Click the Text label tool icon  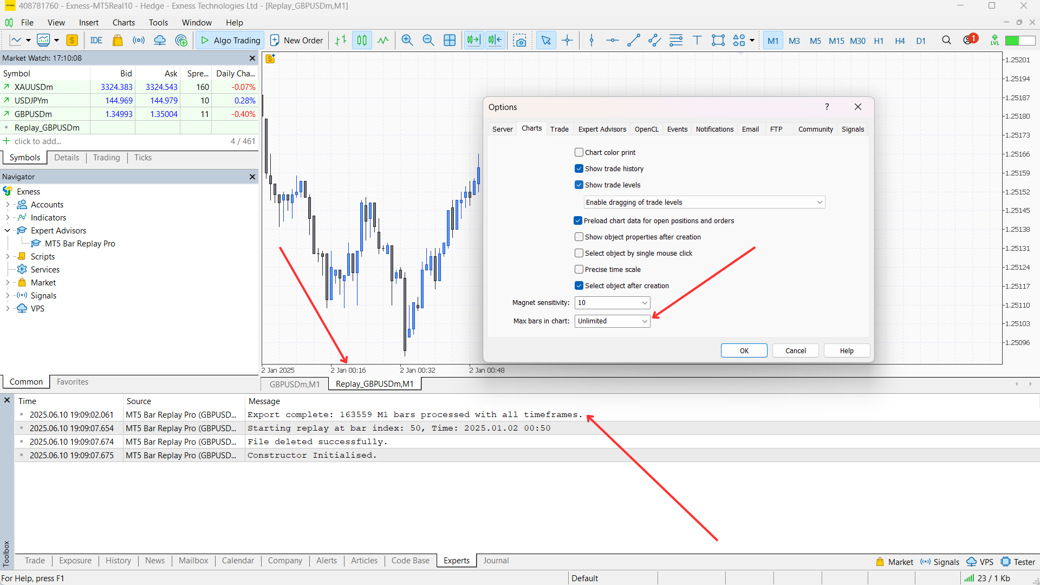coord(697,41)
